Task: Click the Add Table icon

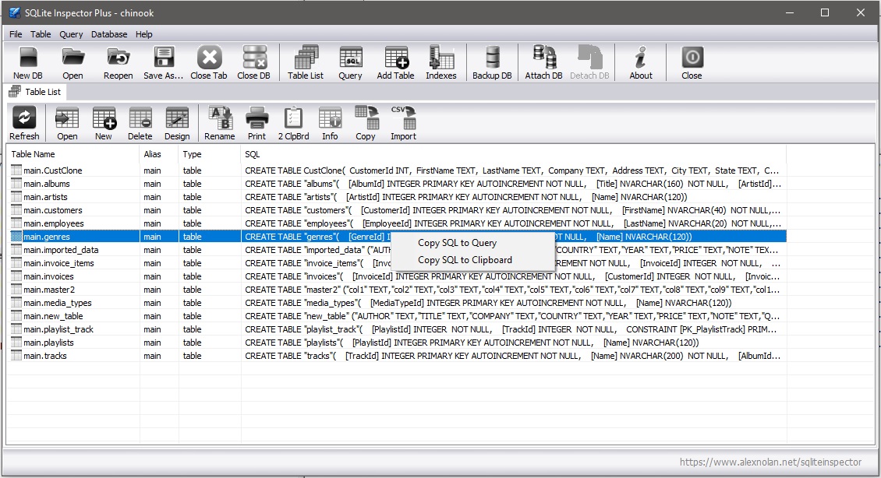Action: pyautogui.click(x=395, y=62)
